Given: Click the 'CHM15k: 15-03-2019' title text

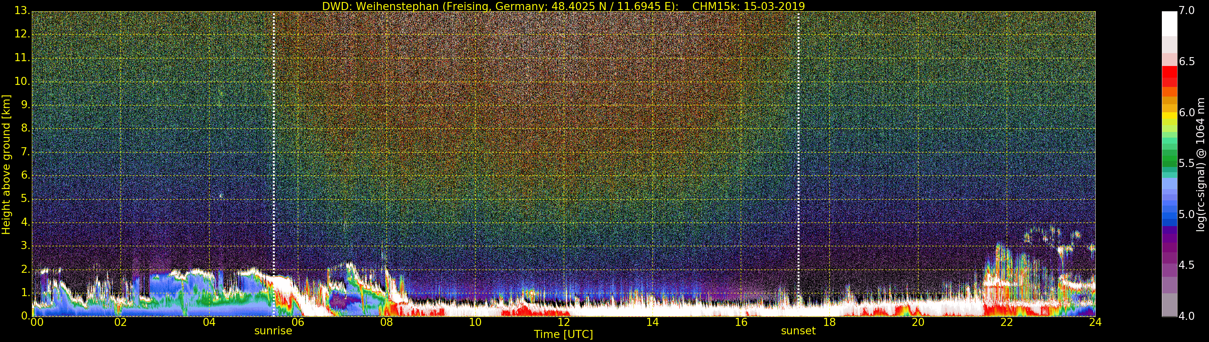Looking at the screenshot, I should tap(749, 6).
